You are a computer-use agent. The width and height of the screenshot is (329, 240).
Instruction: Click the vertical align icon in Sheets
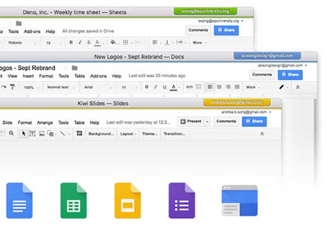167,42
